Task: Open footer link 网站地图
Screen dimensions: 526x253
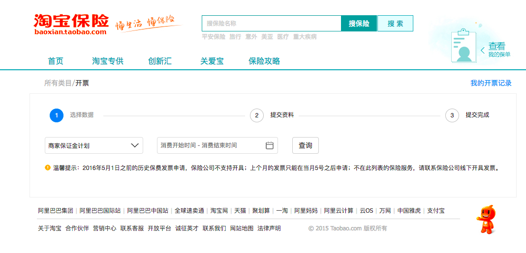Action: pyautogui.click(x=242, y=228)
